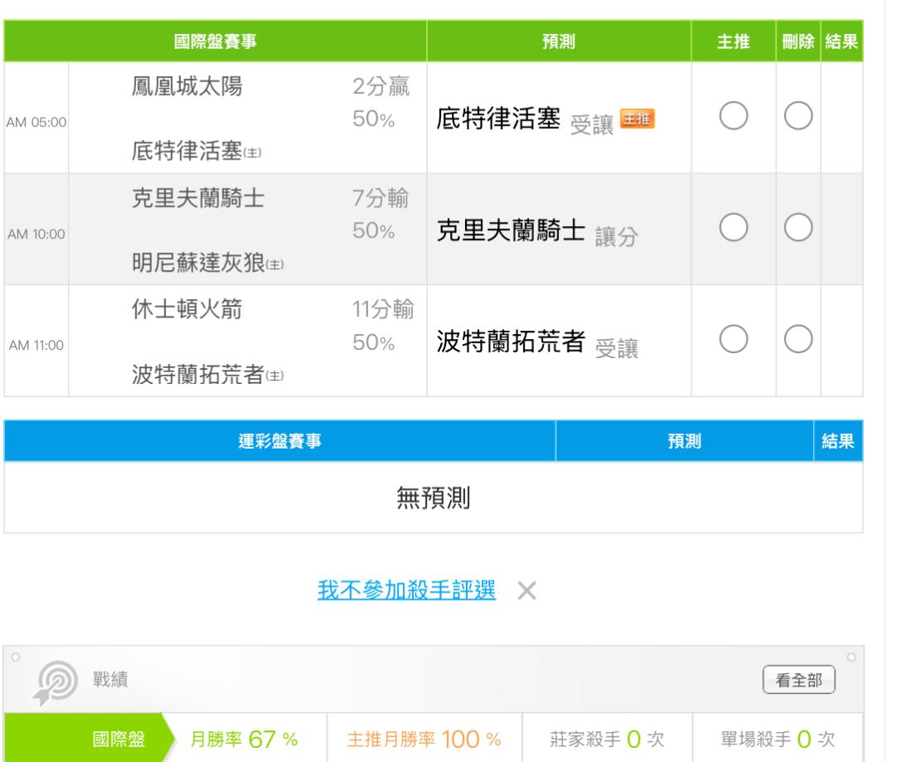Click the target arrow 戰績 icon
Image resolution: width=897 pixels, height=762 pixels.
(55, 682)
